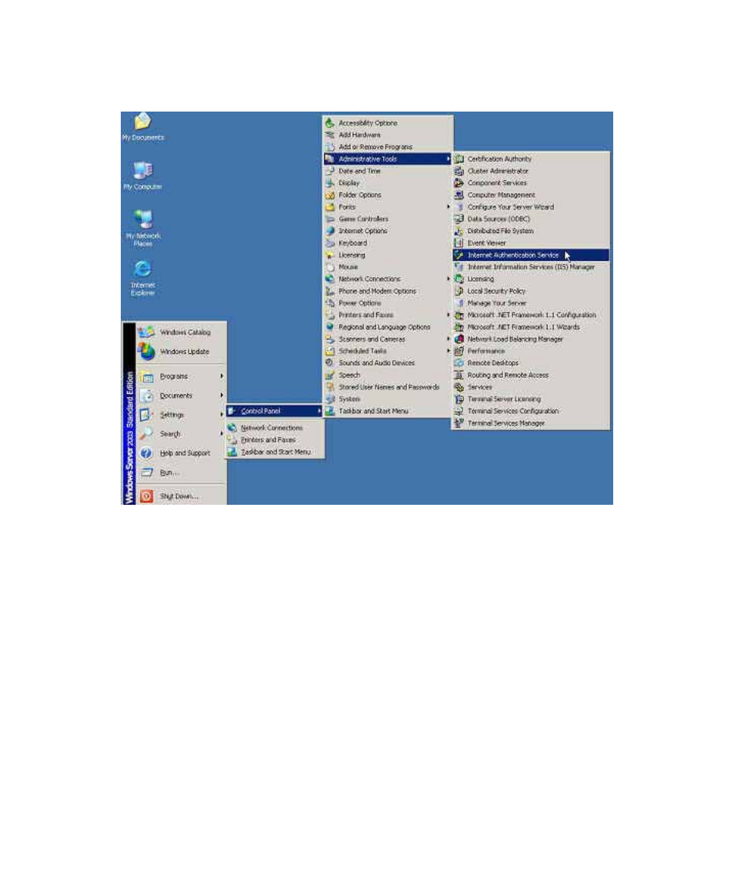Image resolution: width=734 pixels, height=888 pixels.
Task: Click the Help and Support question icon
Action: [x=147, y=453]
